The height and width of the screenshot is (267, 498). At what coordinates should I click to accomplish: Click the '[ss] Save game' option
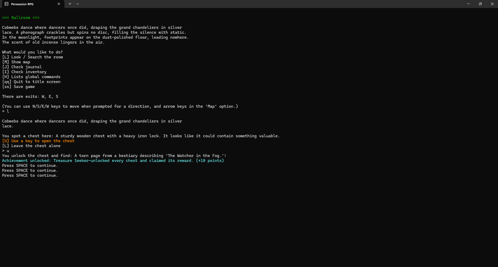tap(18, 87)
